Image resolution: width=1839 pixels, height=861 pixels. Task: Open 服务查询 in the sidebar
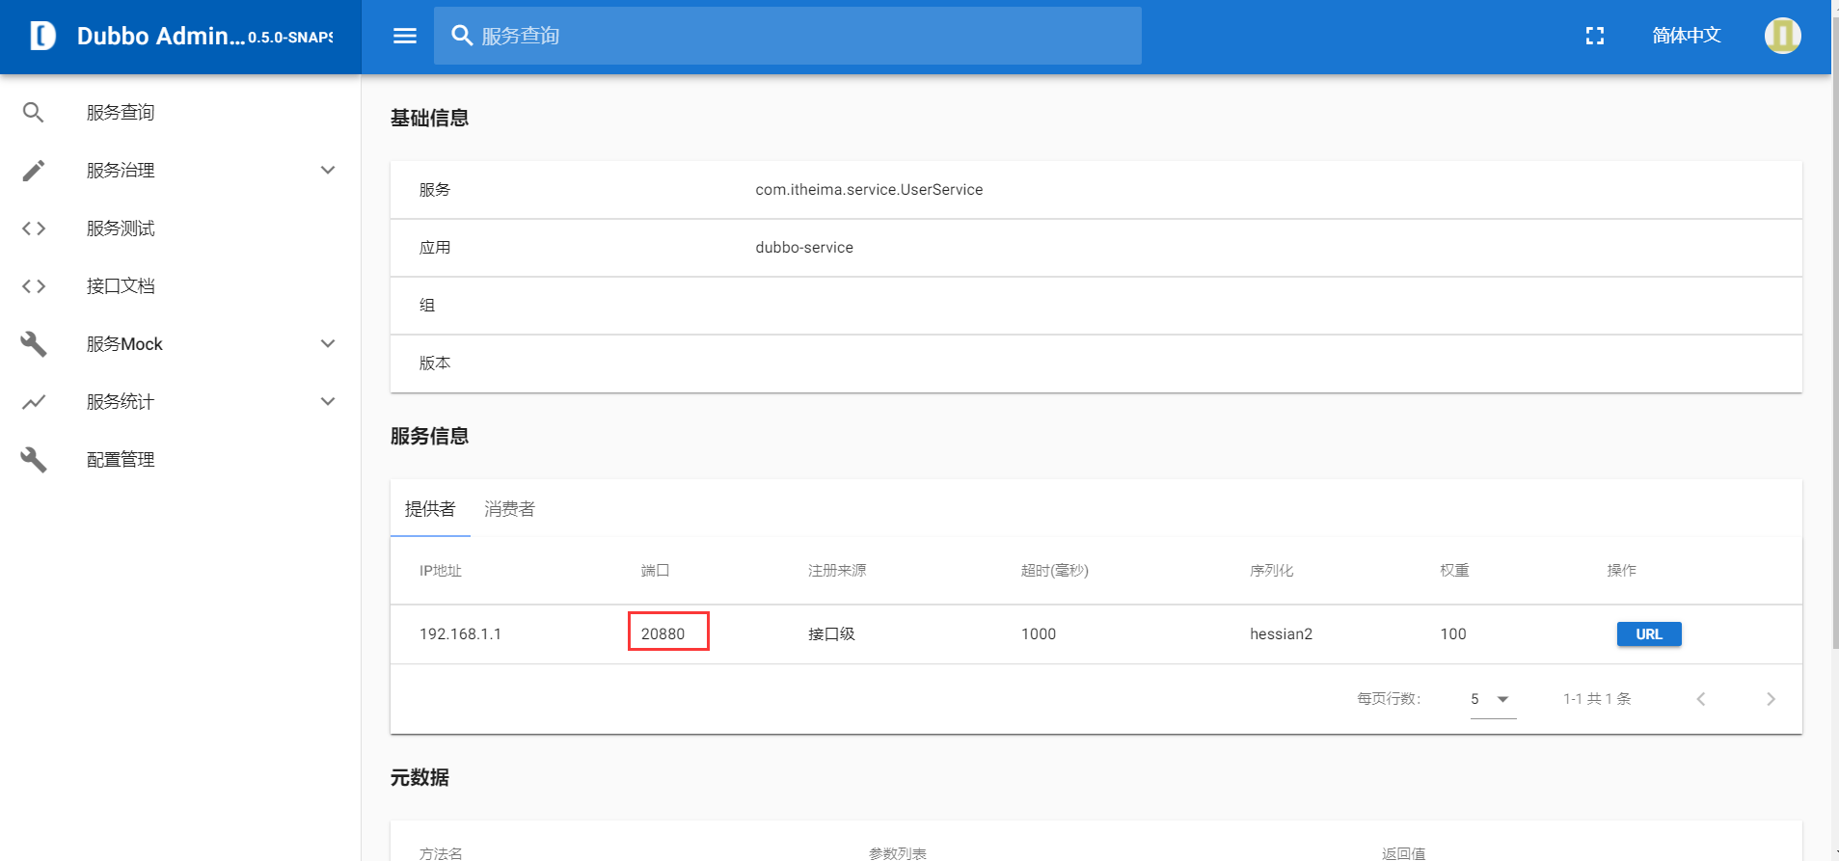(x=121, y=113)
